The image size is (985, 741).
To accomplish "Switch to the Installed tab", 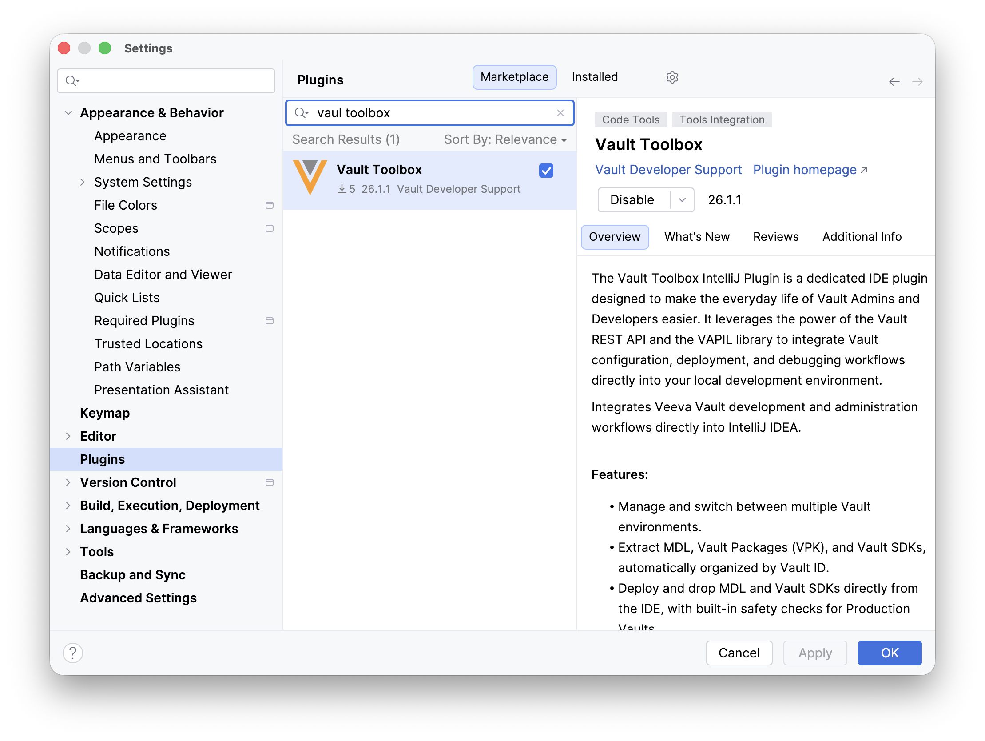I will 595,77.
